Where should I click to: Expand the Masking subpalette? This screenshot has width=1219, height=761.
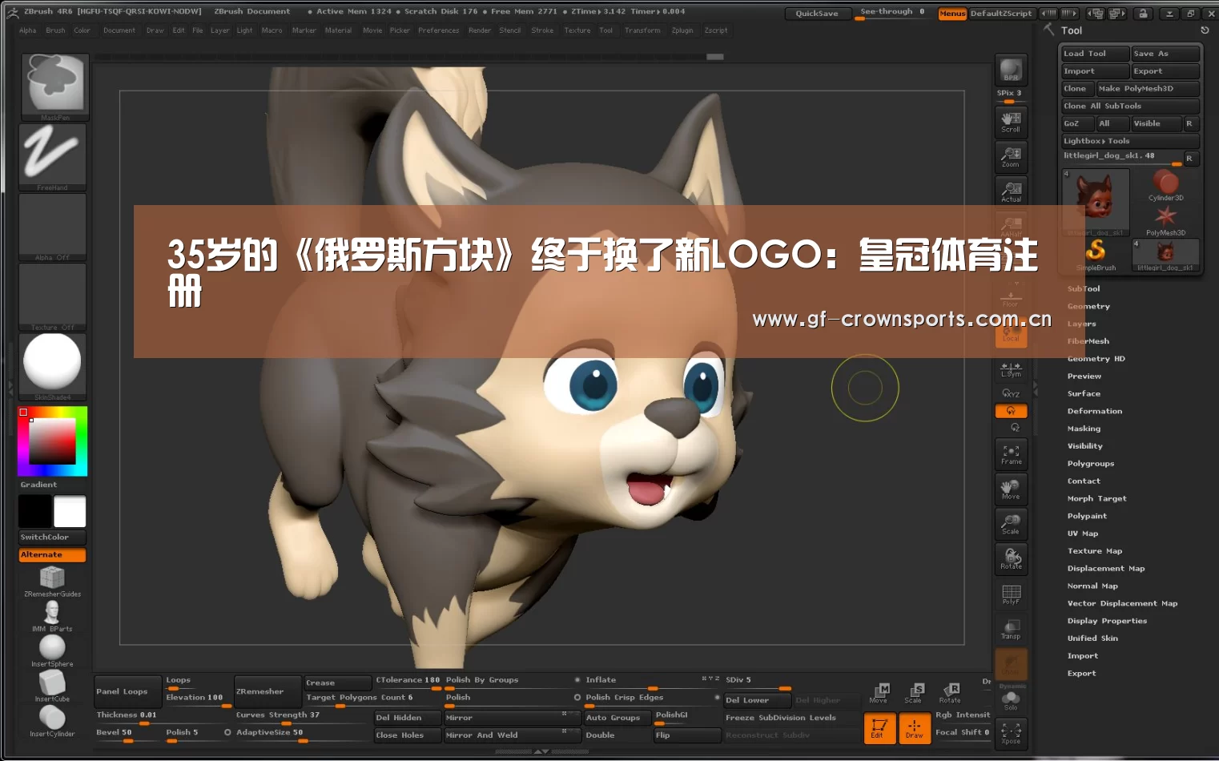(x=1084, y=429)
